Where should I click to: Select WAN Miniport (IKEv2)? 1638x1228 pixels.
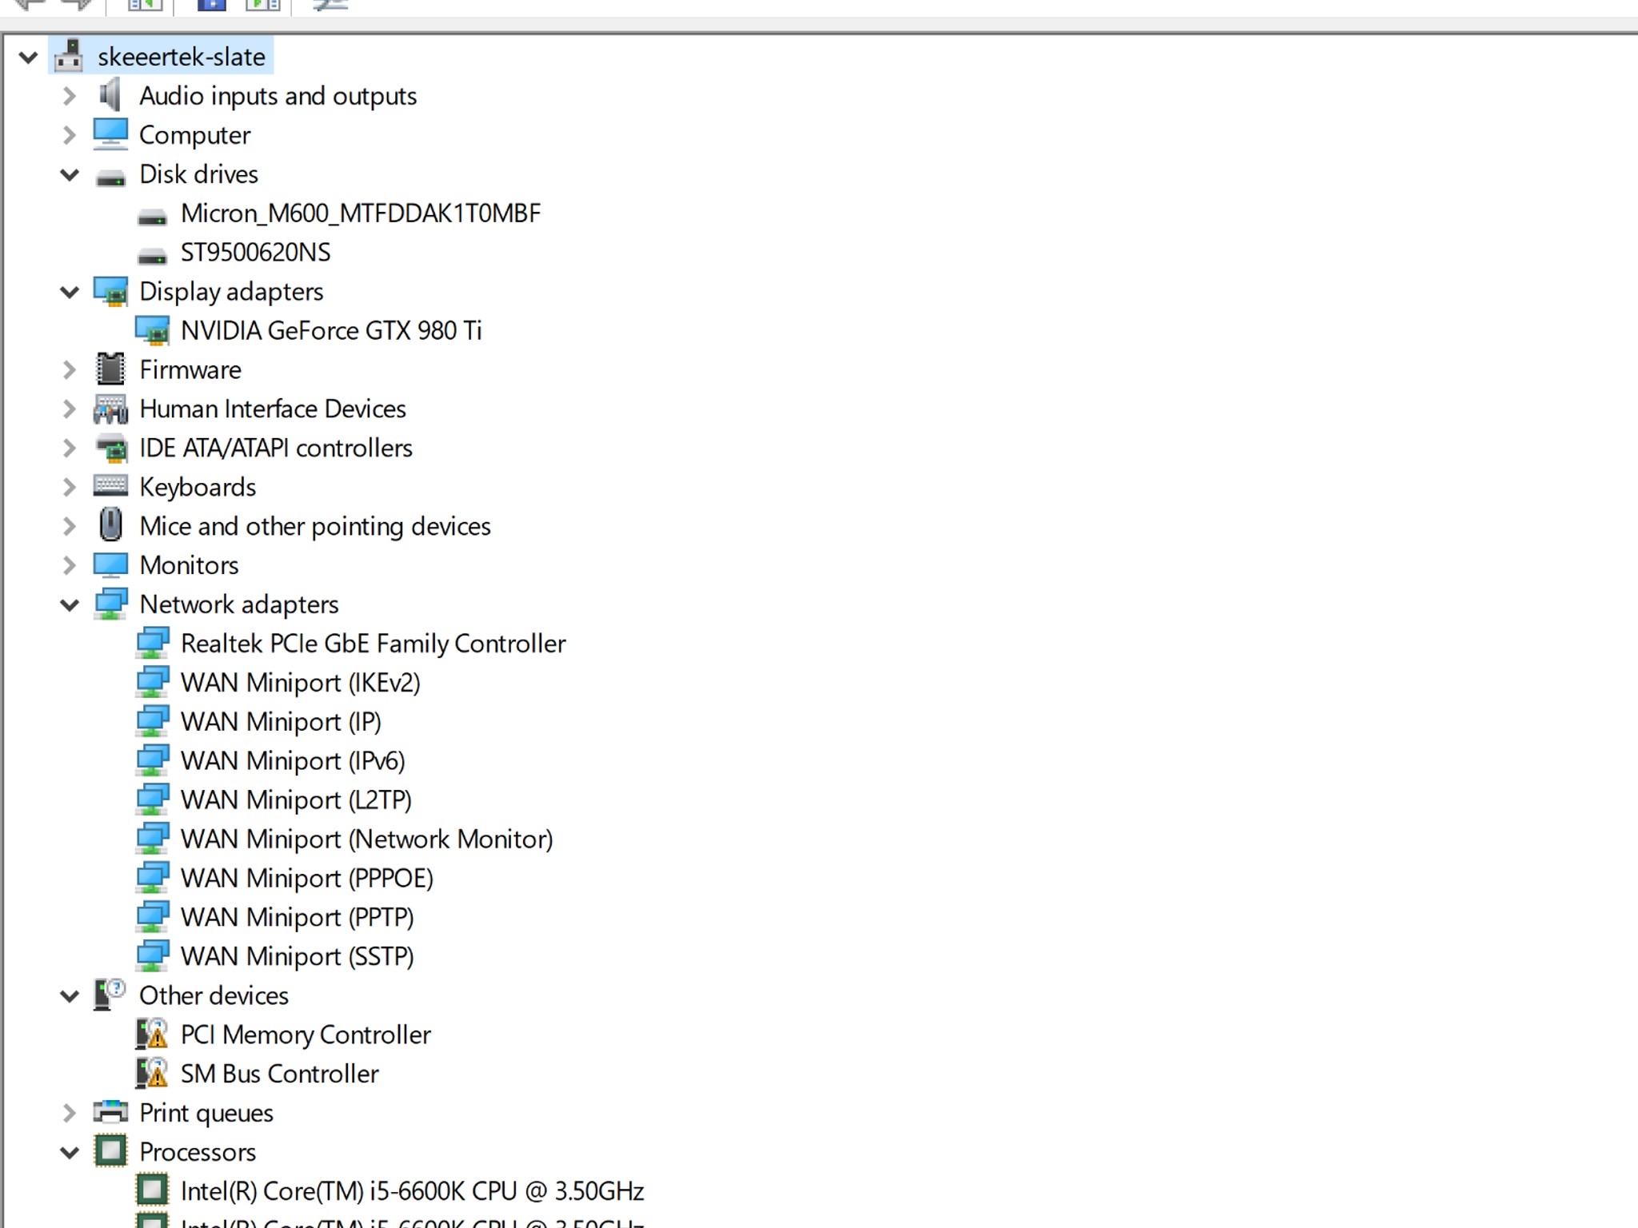click(x=301, y=683)
